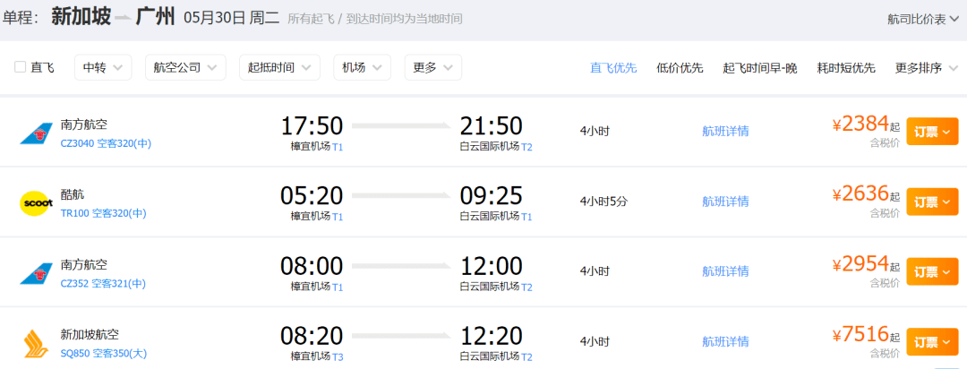
Task: Sort by 起飞时间早-晚 departure time
Action: (759, 68)
